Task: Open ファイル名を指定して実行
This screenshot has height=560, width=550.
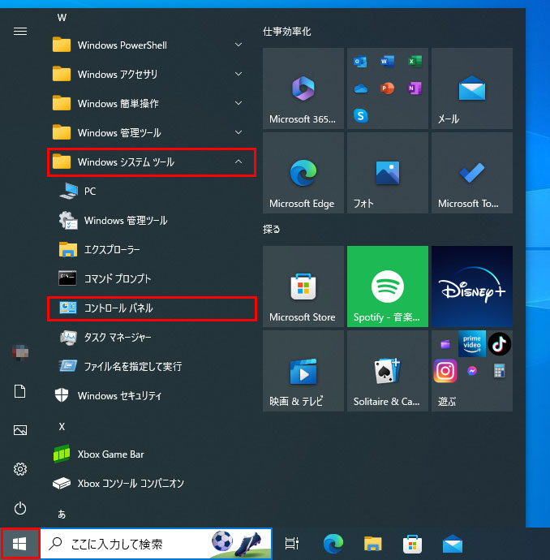Action: (152, 366)
